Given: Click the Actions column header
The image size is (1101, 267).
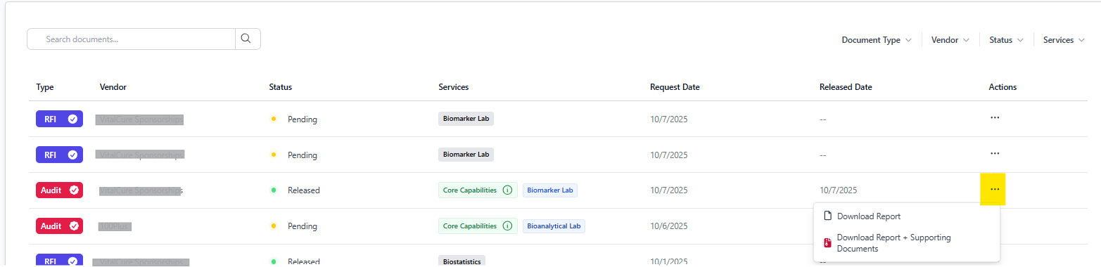Looking at the screenshot, I should 1003,87.
